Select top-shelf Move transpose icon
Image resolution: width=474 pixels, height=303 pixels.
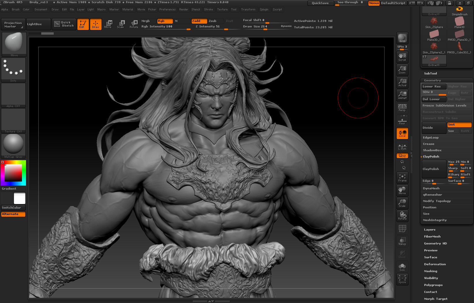[x=108, y=24]
